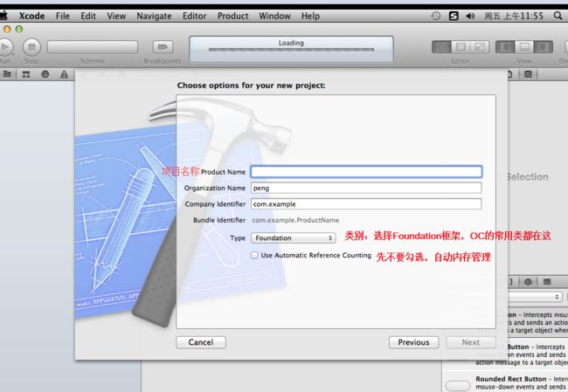Open the Editor menu
This screenshot has height=392, width=568.
pyautogui.click(x=195, y=16)
